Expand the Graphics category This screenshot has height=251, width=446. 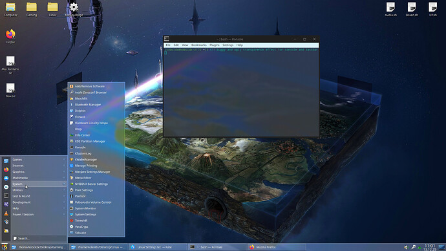point(39,172)
